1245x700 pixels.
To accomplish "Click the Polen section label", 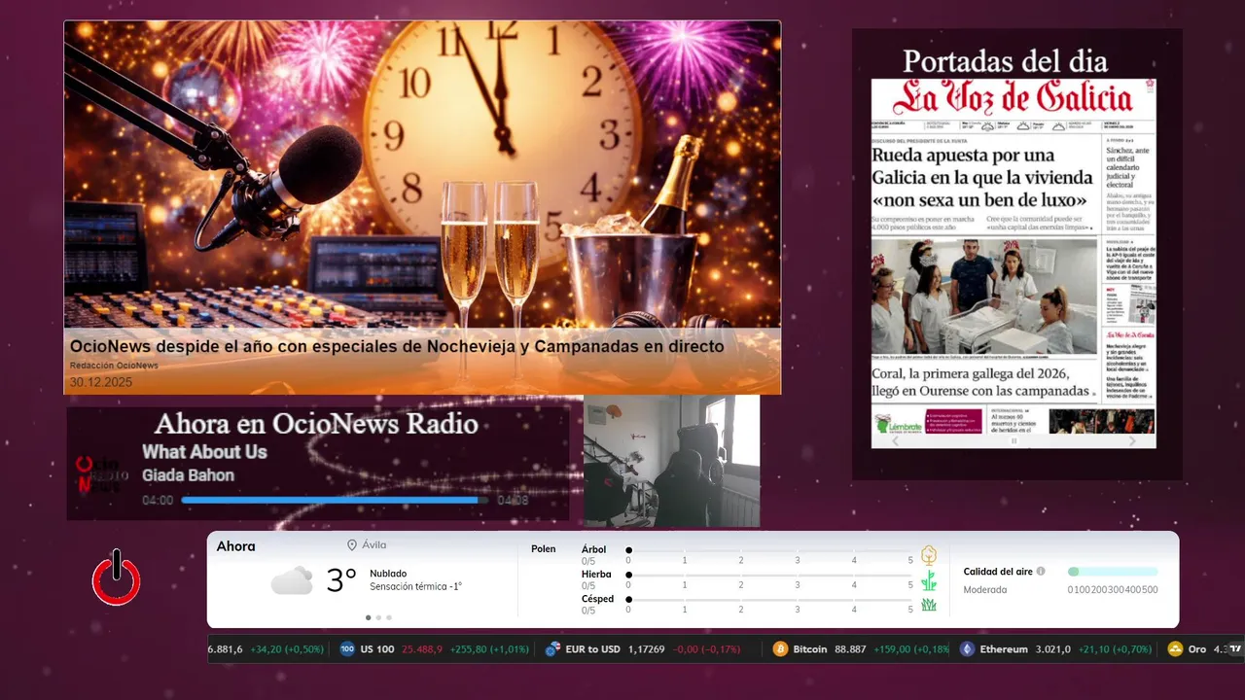I will pyautogui.click(x=543, y=549).
